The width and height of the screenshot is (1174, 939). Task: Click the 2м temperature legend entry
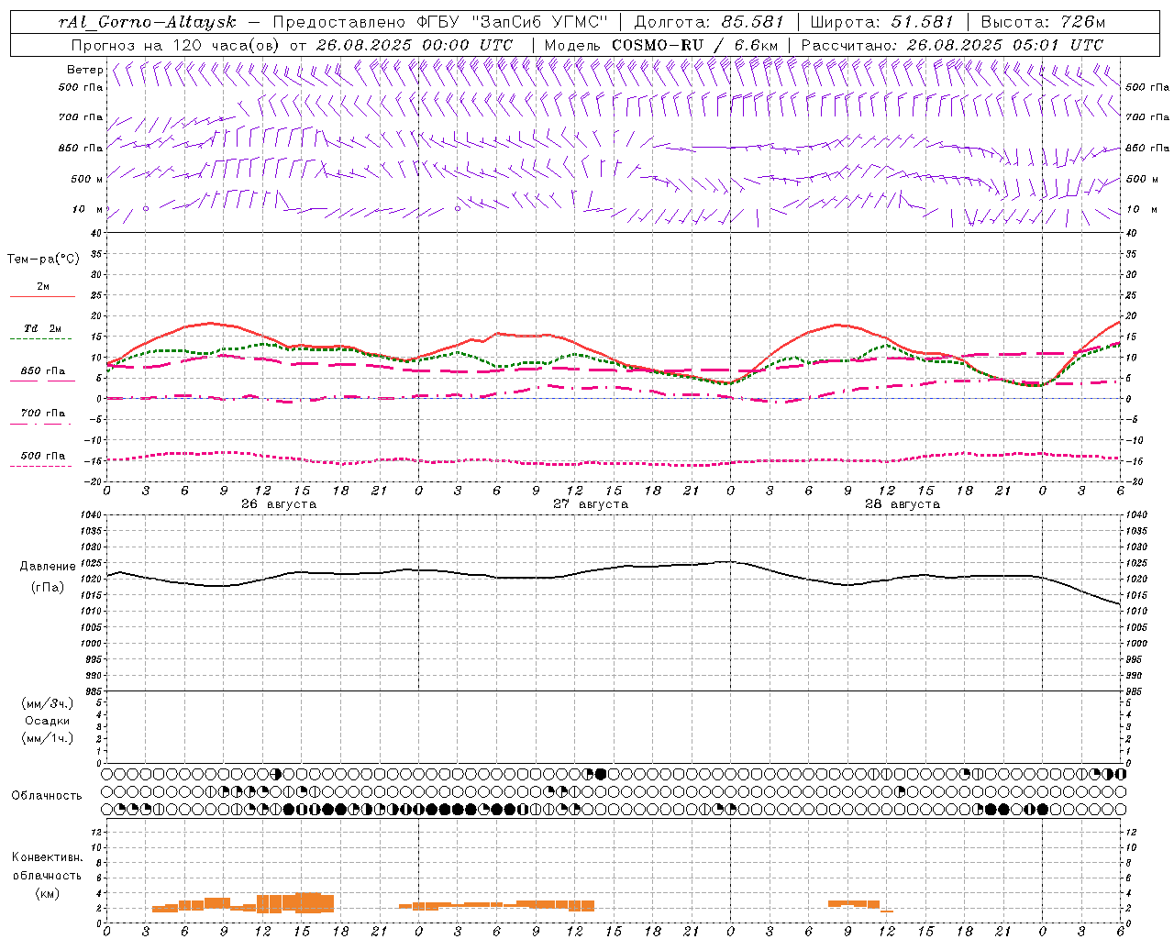point(43,287)
